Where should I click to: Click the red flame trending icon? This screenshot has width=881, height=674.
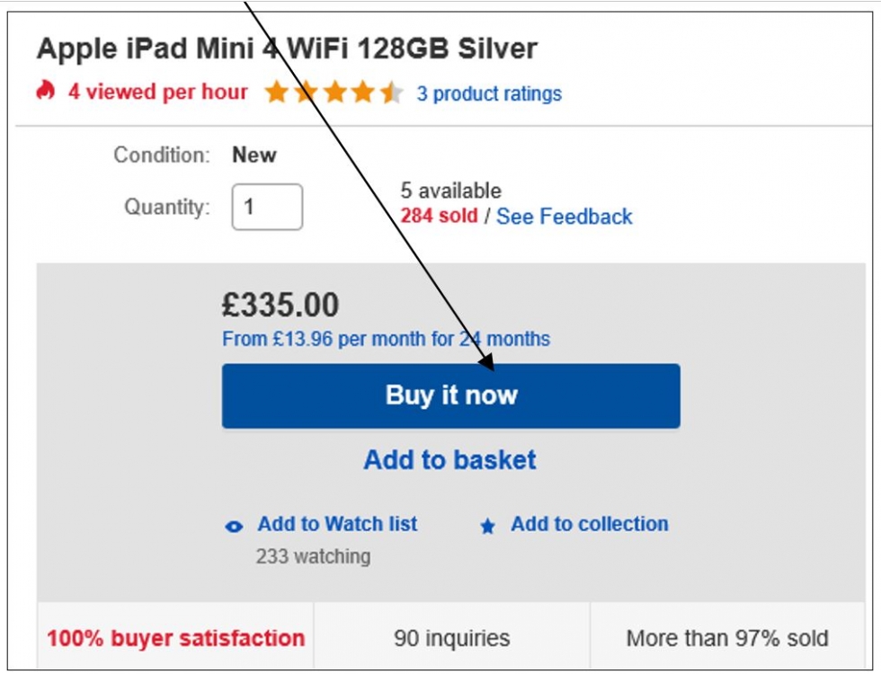(x=46, y=91)
